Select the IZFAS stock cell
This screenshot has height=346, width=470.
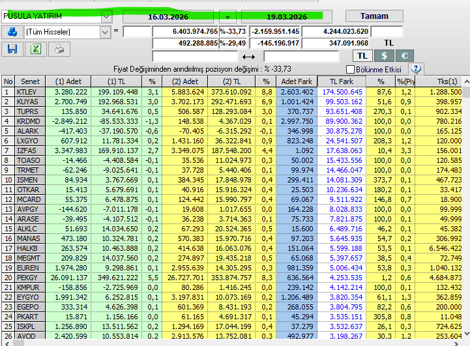pyautogui.click(x=30, y=151)
